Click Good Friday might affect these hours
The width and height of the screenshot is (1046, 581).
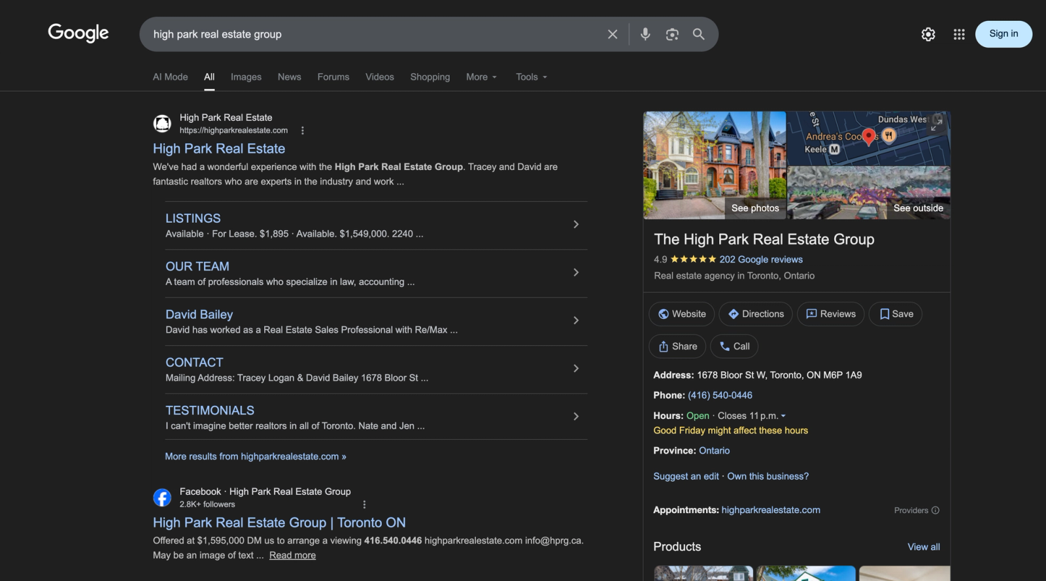coord(731,431)
